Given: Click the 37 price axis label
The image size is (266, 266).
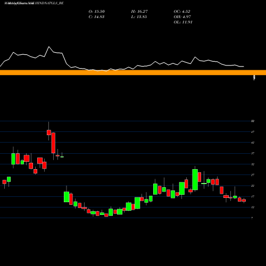Looking at the screenshot, I should click(253, 153).
